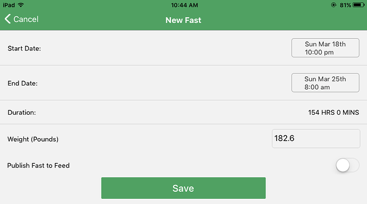Open the Start Date picker
The height and width of the screenshot is (204, 367).
[x=326, y=48]
